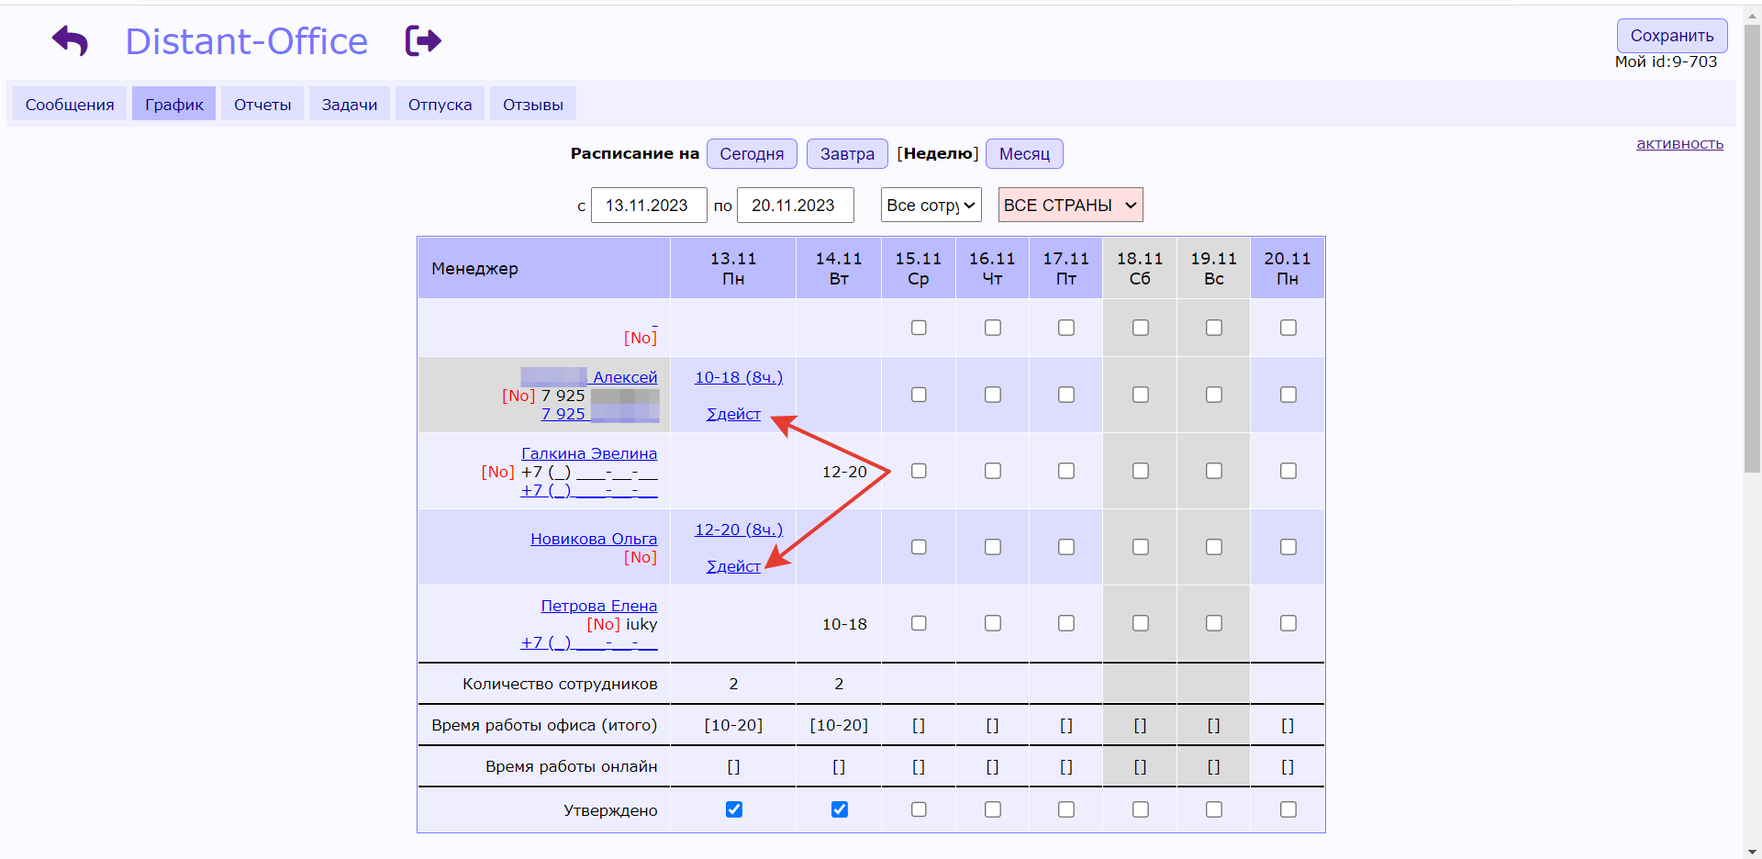The image size is (1762, 859).
Task: Uncheck Утверждено for 14.11
Action: click(840, 809)
